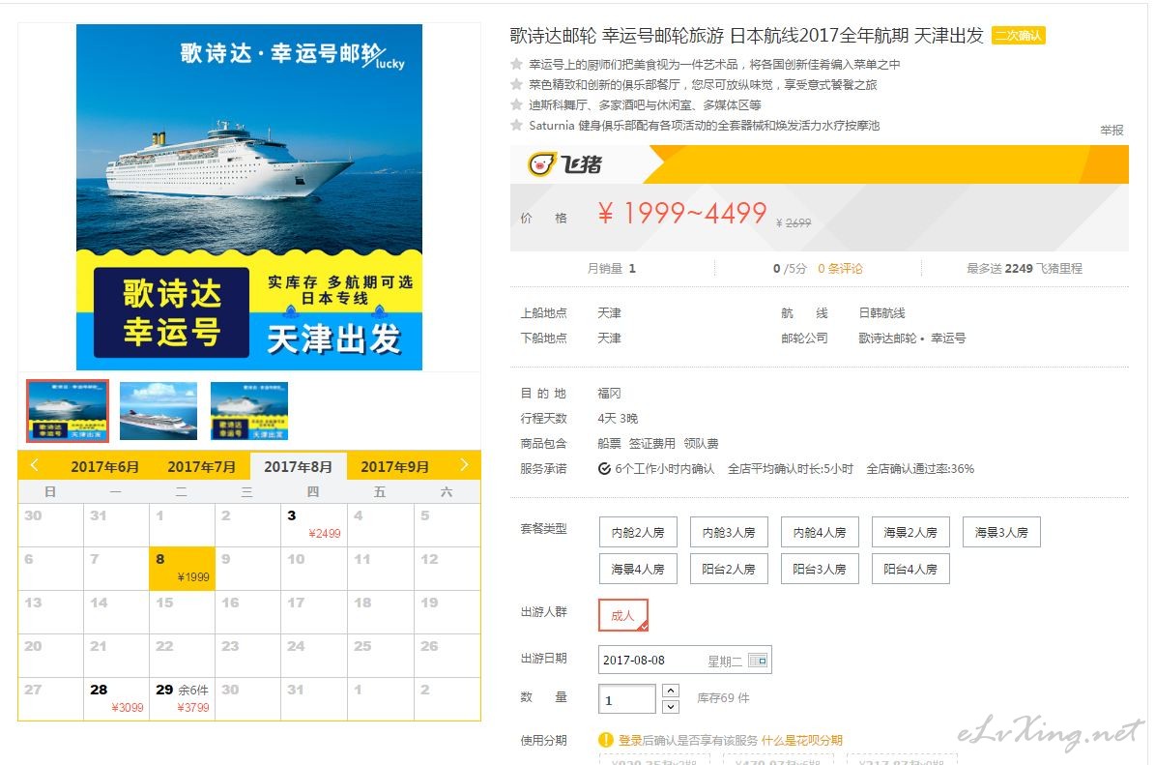Pick August 29 with 余6件 left
This screenshot has width=1155, height=765.
tap(182, 698)
